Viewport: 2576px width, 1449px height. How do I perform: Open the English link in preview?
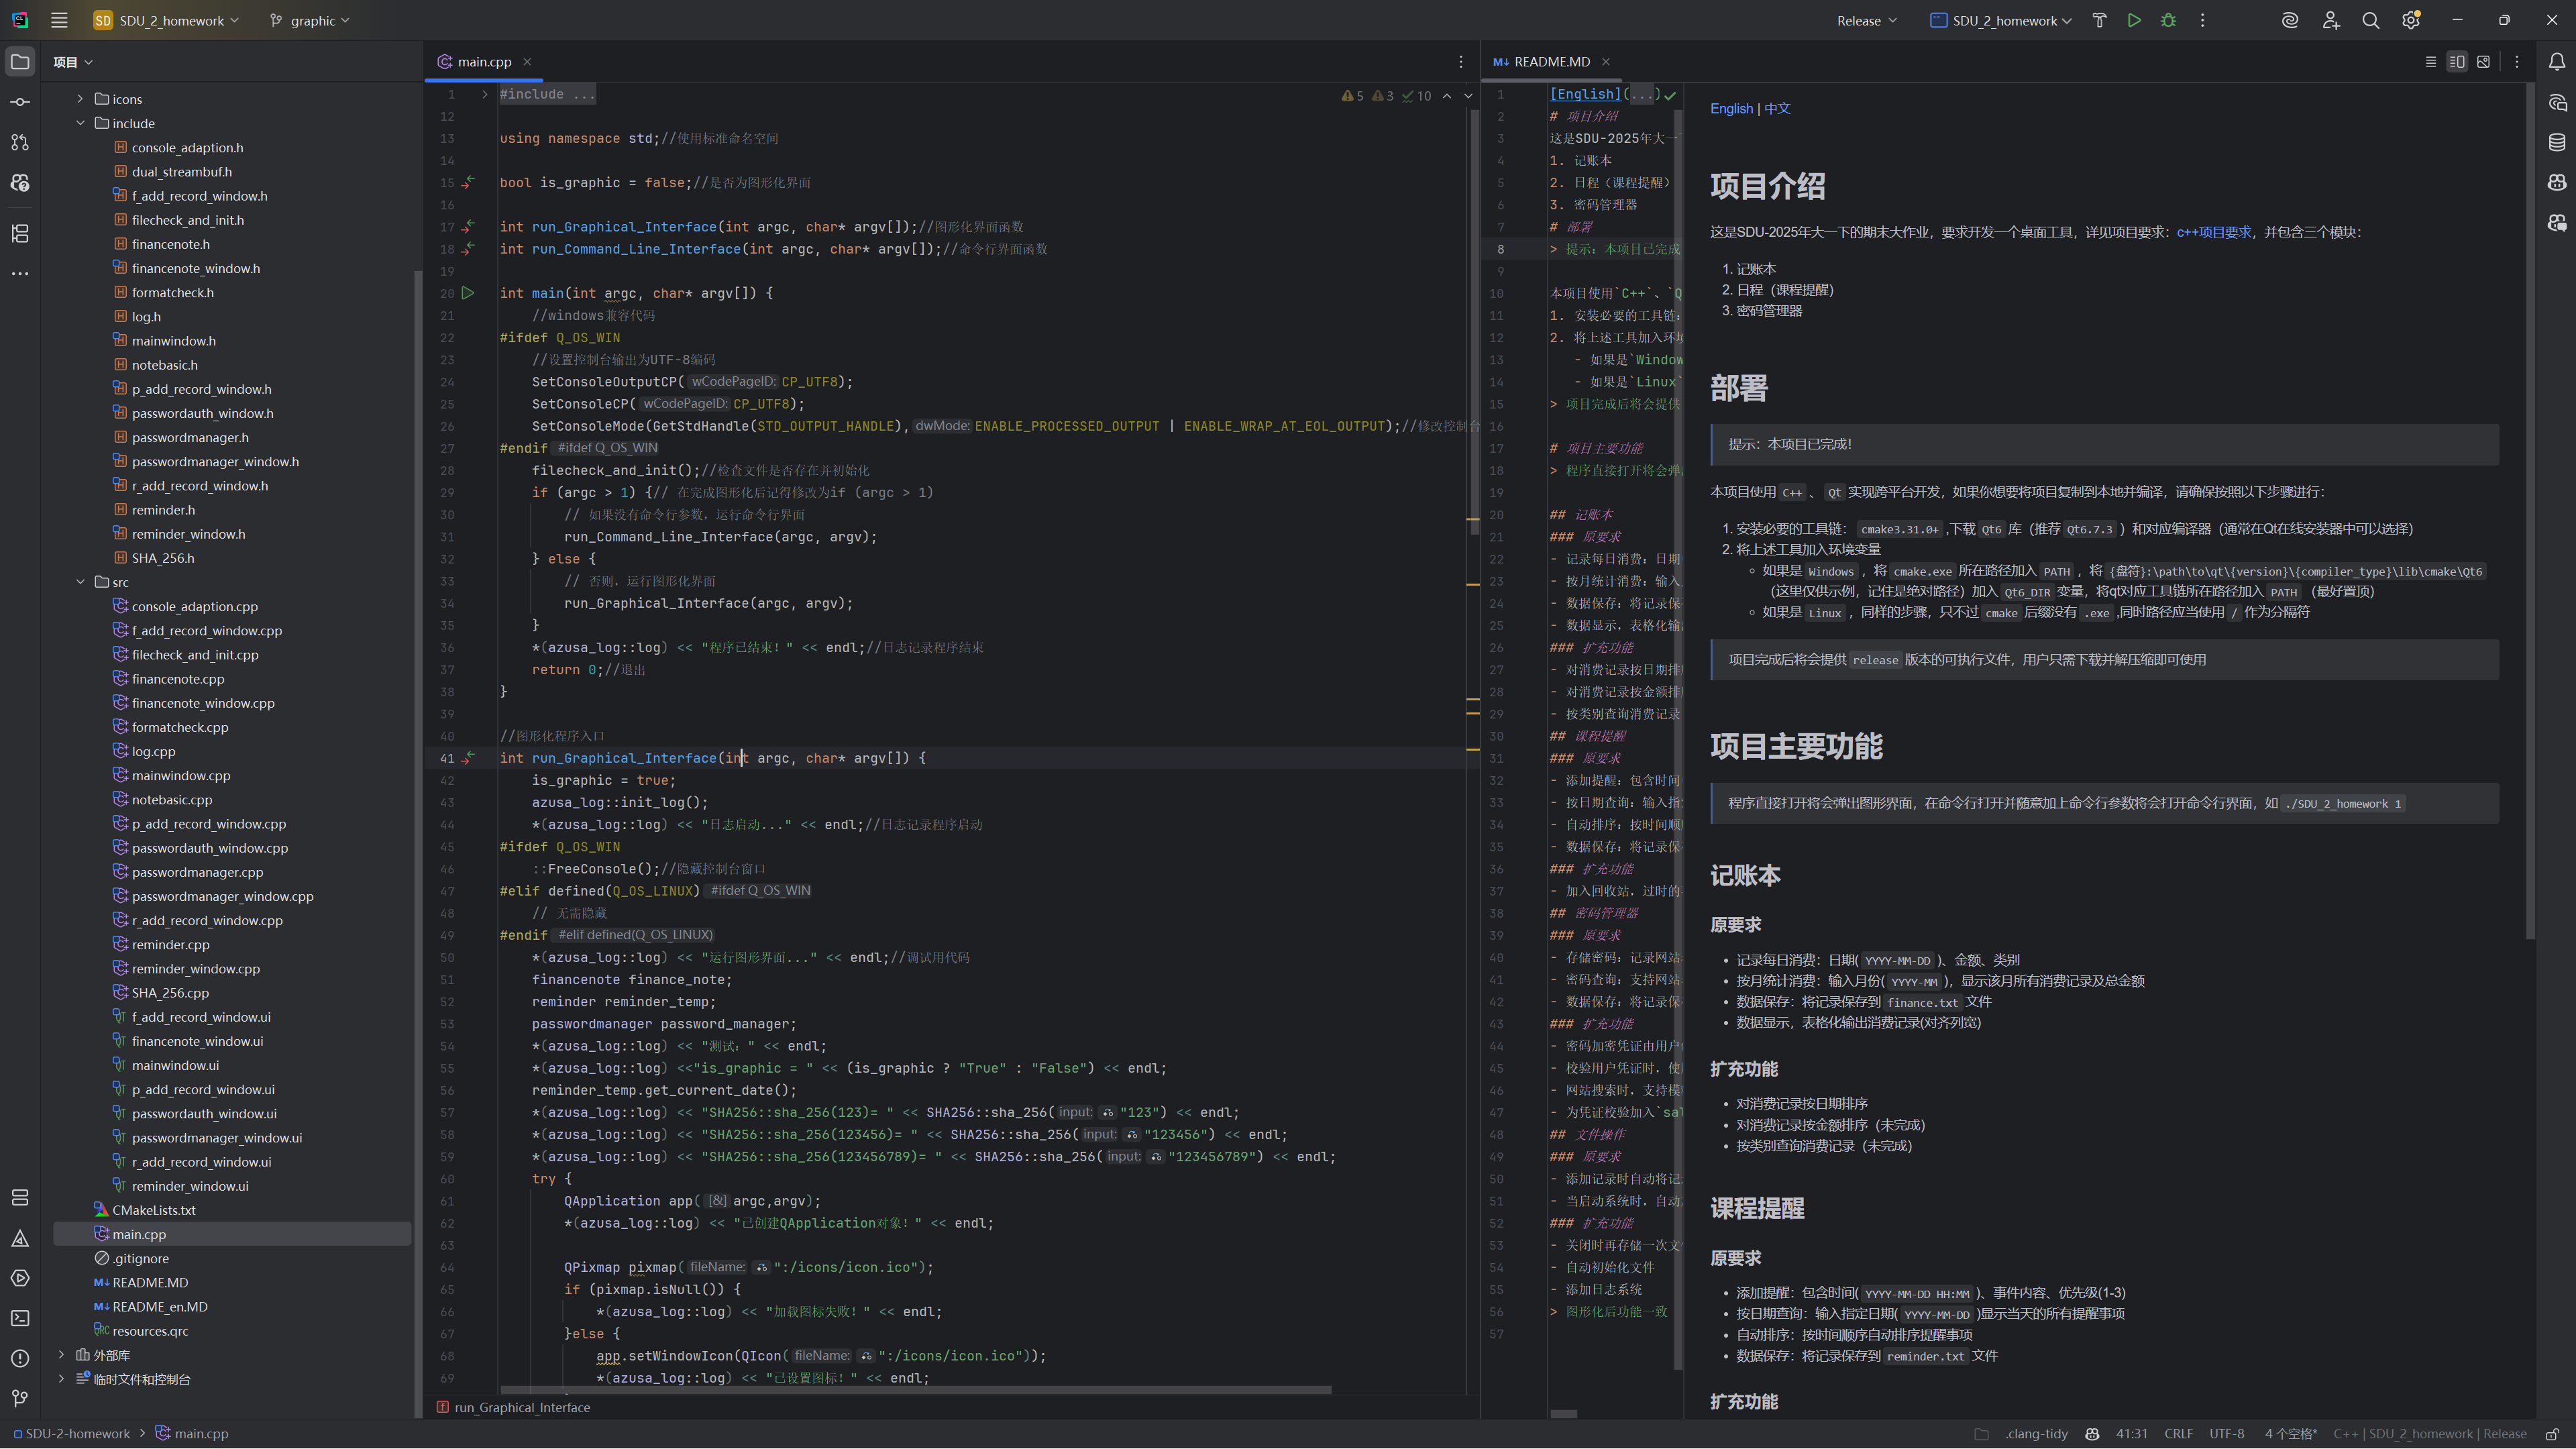tap(1731, 108)
